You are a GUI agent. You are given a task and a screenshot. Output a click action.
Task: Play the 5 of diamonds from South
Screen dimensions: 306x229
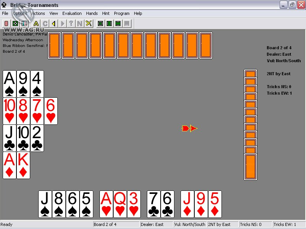pyautogui.click(x=215, y=204)
